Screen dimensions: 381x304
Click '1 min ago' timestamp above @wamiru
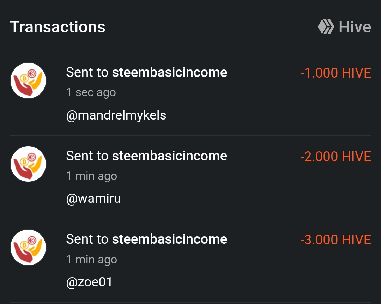[x=91, y=176]
